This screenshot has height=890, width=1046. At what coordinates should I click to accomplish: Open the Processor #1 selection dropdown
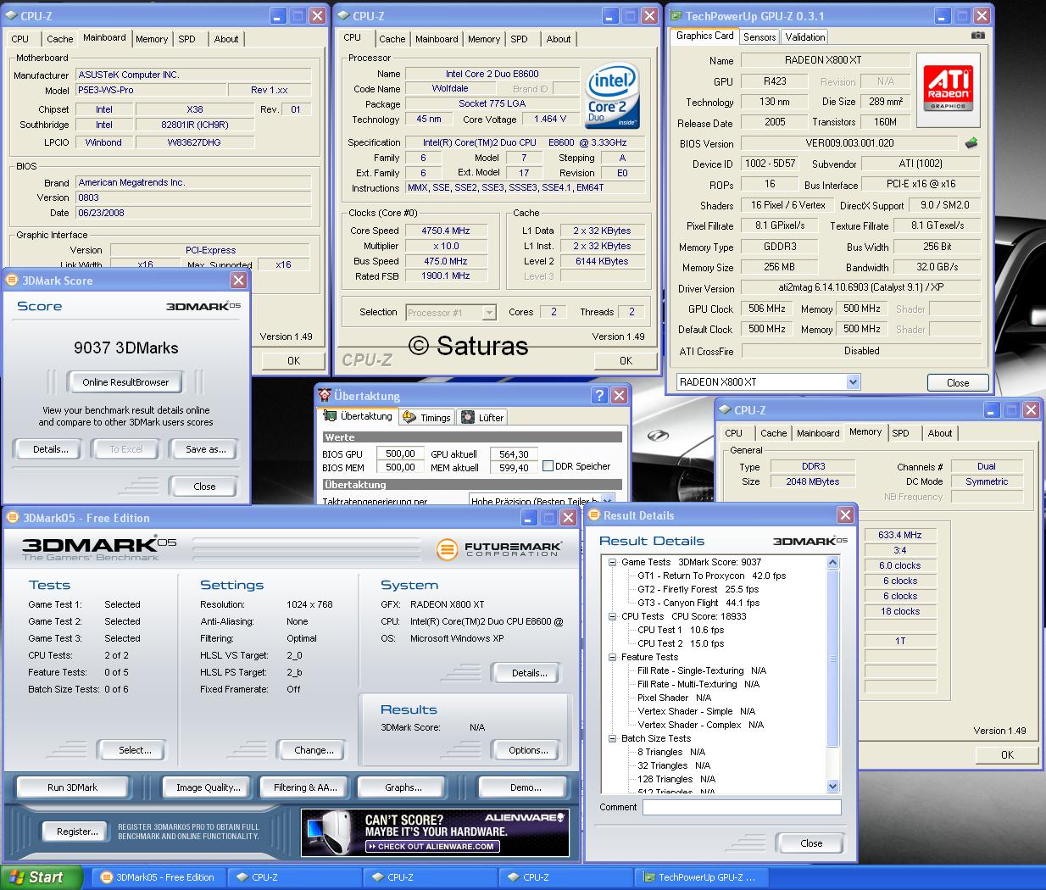489,313
